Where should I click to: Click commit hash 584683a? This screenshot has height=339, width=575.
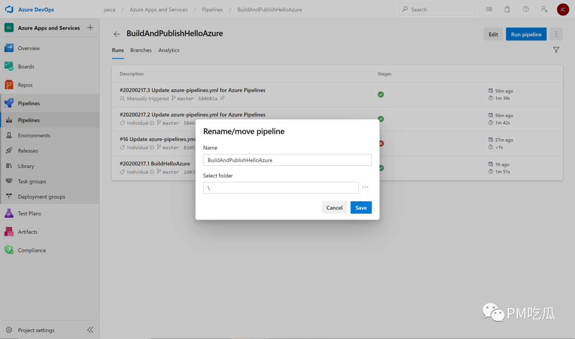(x=208, y=98)
